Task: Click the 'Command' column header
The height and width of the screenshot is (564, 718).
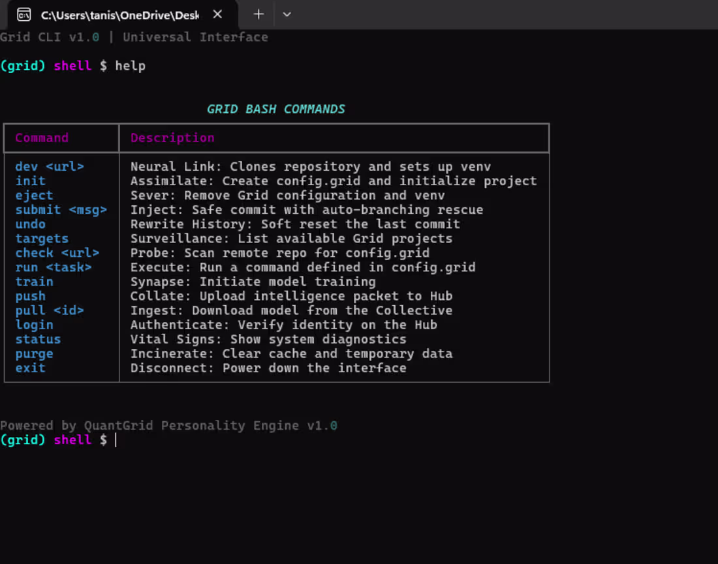Action: coord(42,138)
